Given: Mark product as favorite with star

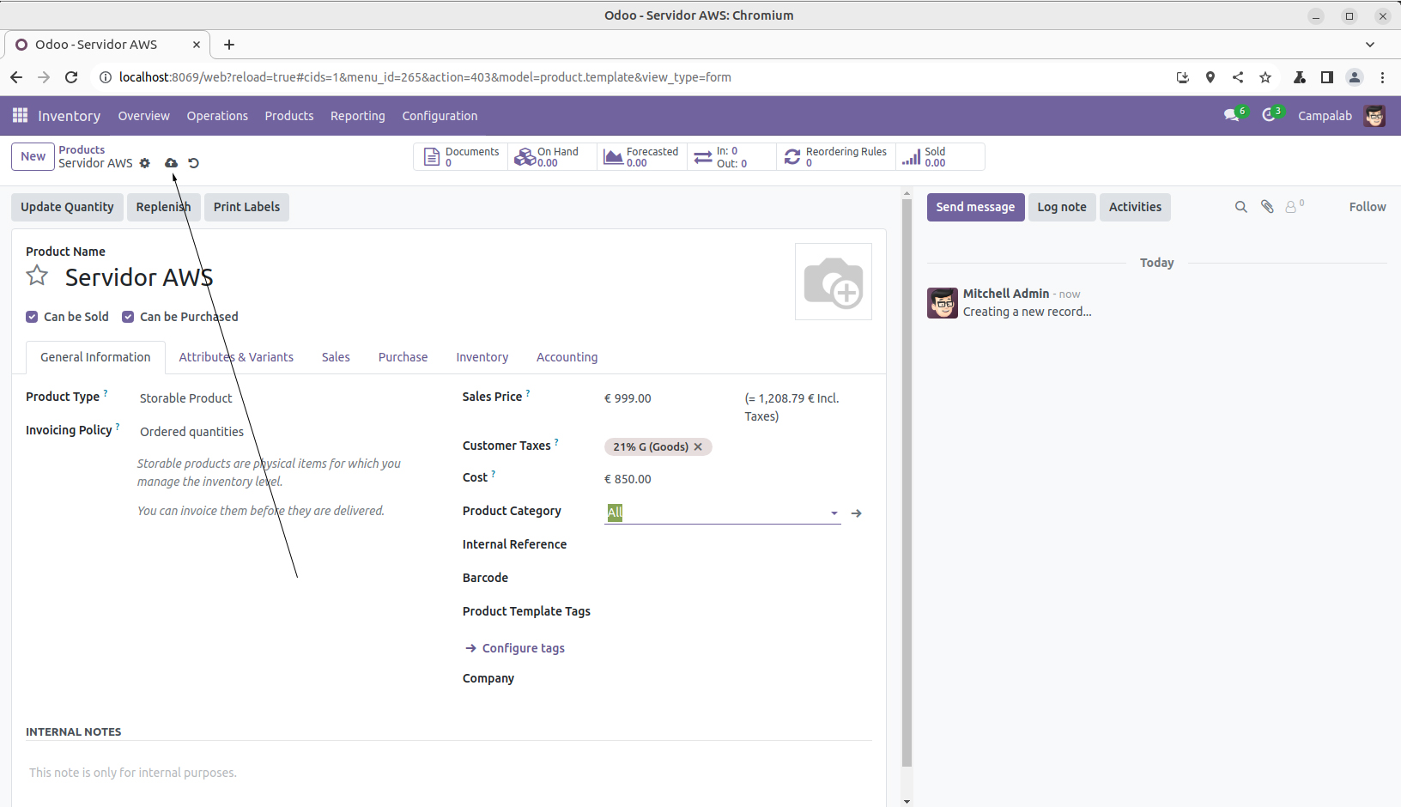Looking at the screenshot, I should [x=37, y=276].
